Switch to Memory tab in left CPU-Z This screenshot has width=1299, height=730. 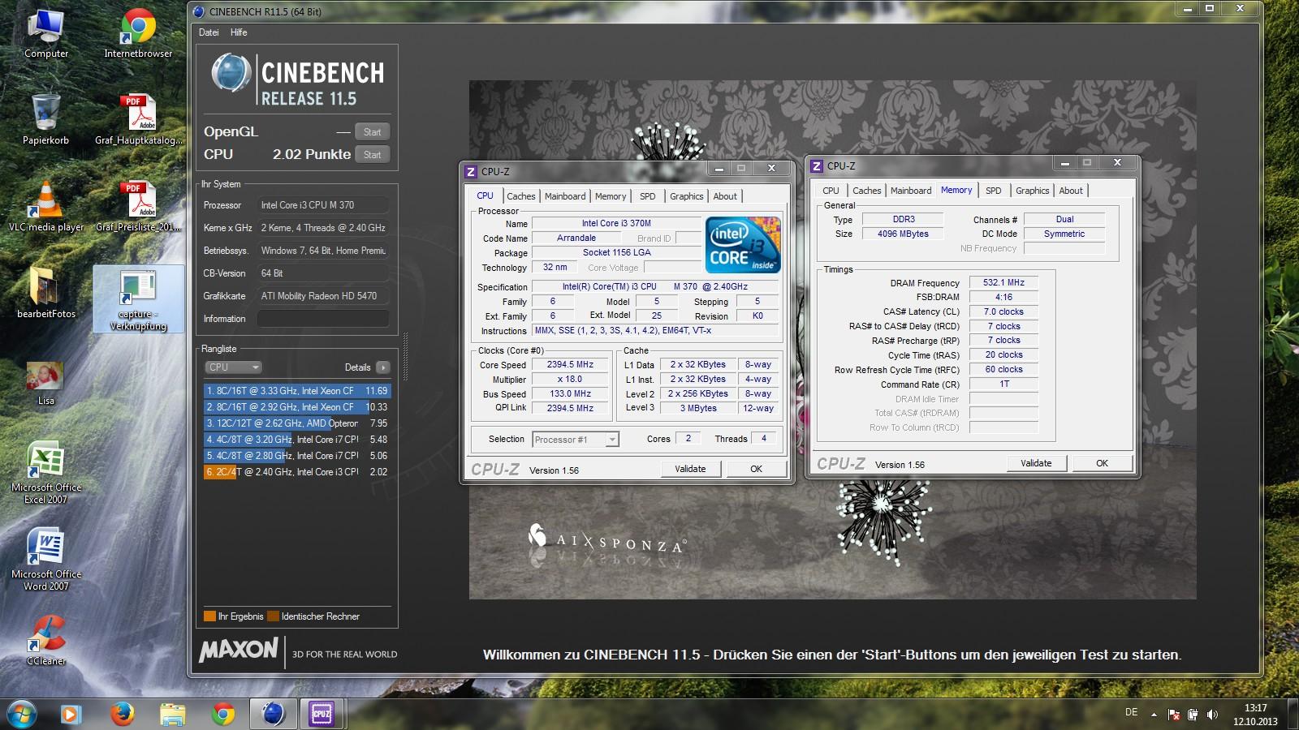tap(611, 196)
